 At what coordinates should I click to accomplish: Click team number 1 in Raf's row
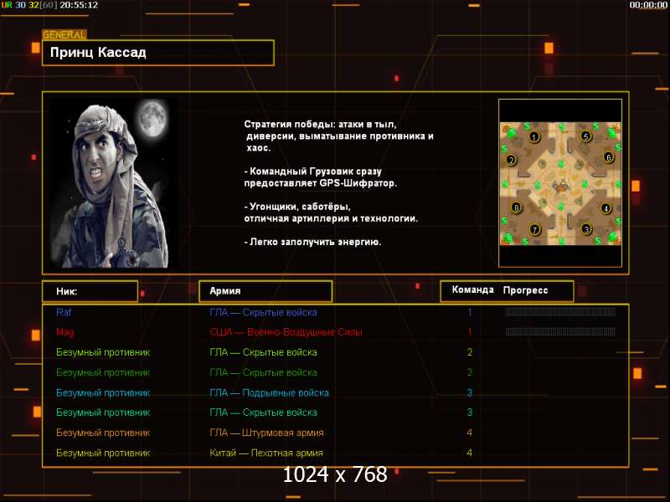[470, 312]
